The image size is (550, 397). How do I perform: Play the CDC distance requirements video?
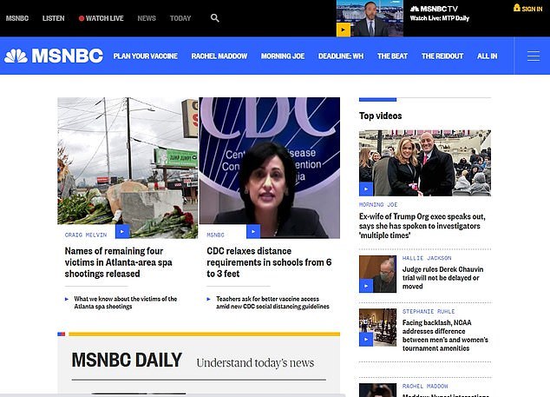[x=253, y=232]
